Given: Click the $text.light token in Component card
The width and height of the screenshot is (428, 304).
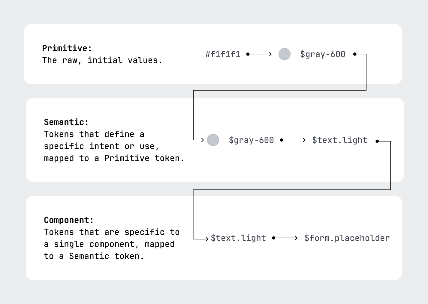Looking at the screenshot, I should tap(238, 238).
